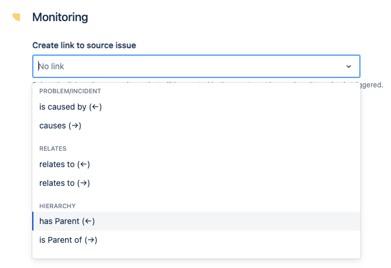
Task: Select the 'is caused by' link option
Action: pos(63,107)
